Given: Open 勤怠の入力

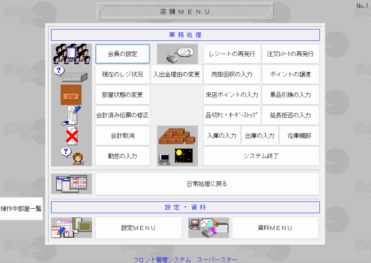Looking at the screenshot, I should tap(123, 156).
